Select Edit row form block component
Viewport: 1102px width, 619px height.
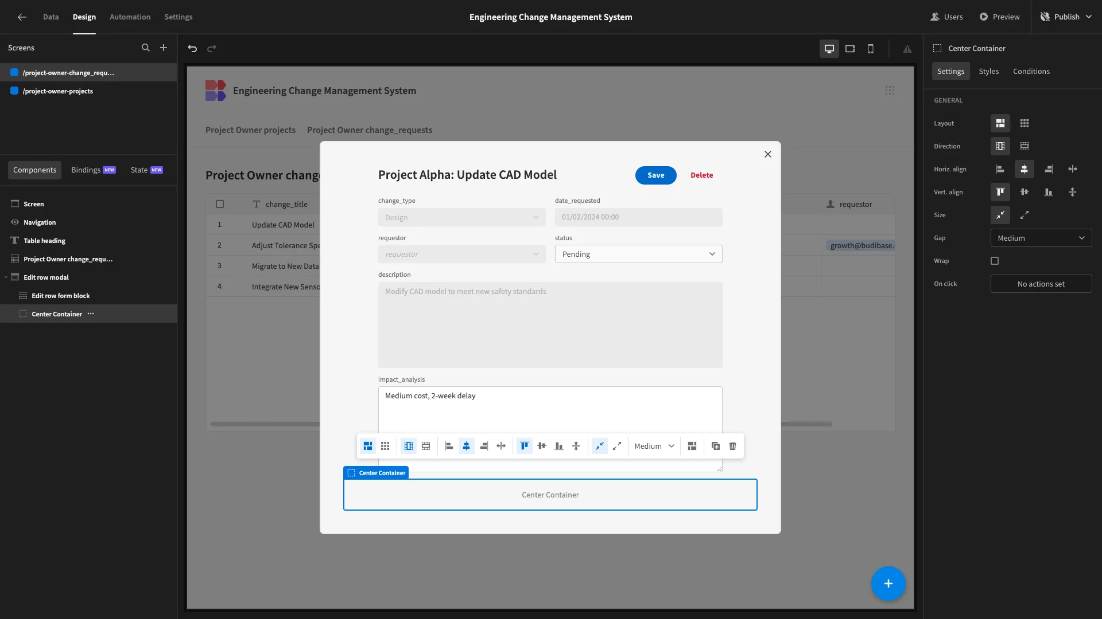[88, 296]
